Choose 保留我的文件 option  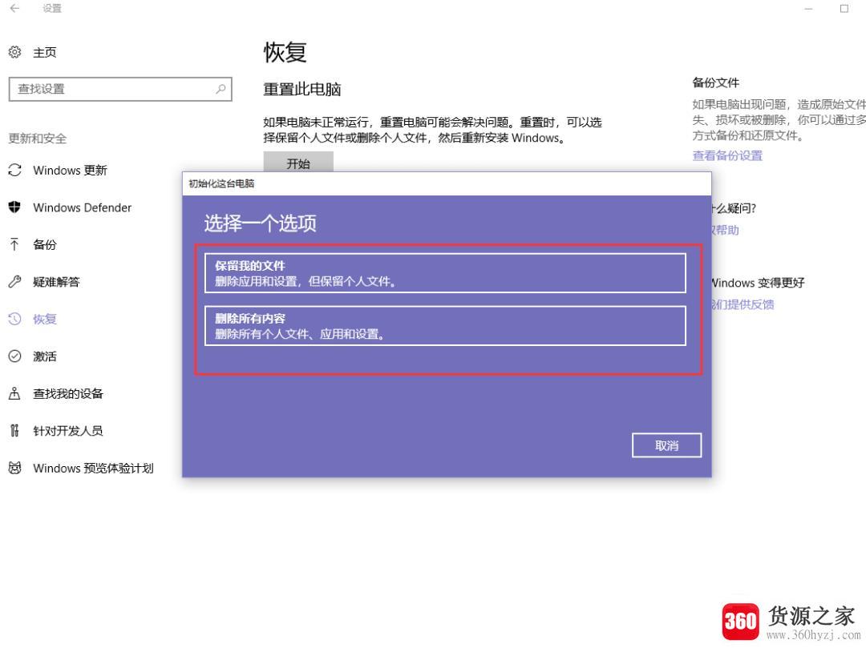[445, 273]
